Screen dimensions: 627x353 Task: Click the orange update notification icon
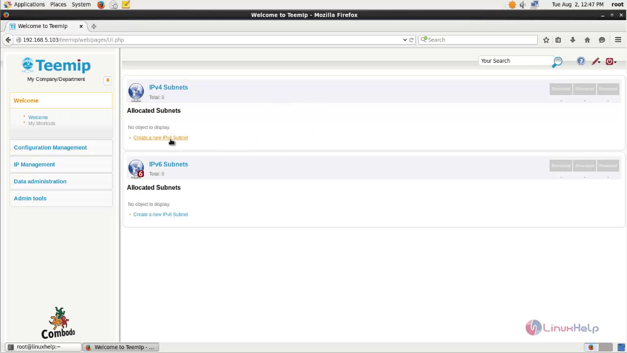coord(512,4)
